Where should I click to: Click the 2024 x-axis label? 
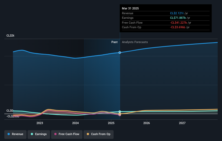(75, 123)
